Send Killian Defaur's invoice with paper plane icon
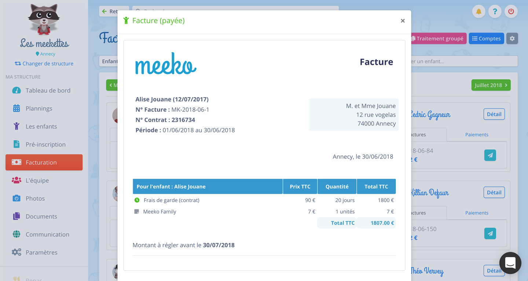 pos(490,233)
